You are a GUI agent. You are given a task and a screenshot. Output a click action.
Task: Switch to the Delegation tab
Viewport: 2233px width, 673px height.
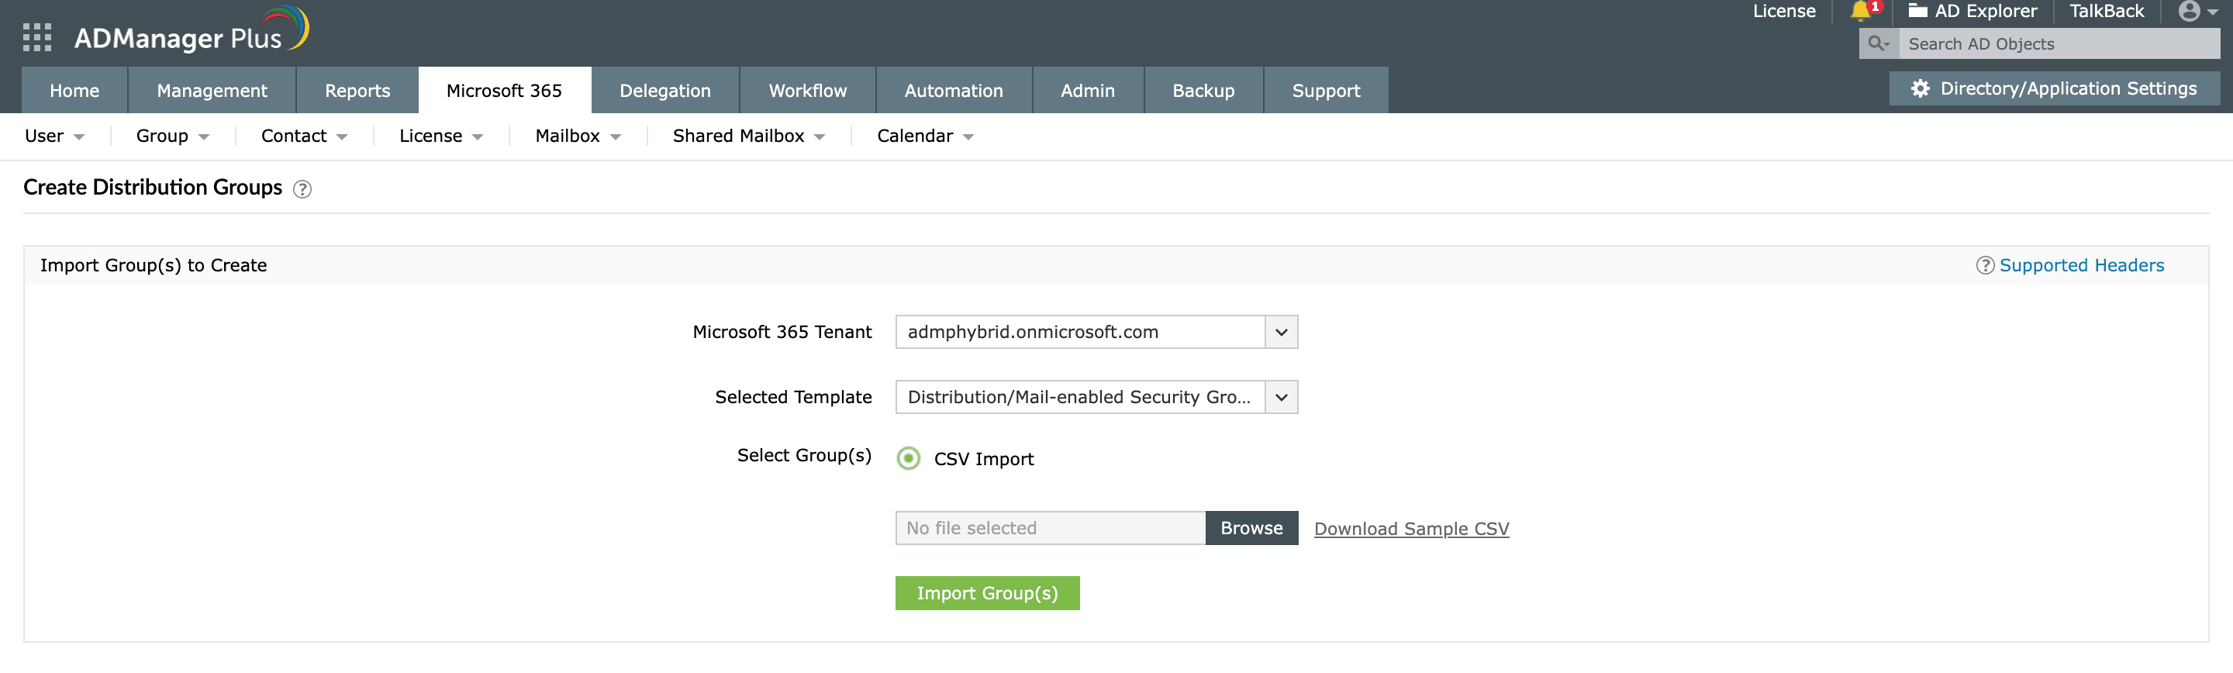click(x=665, y=90)
